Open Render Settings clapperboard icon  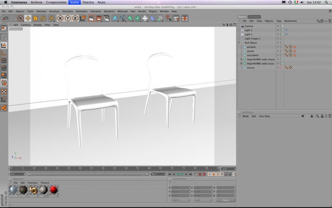click(x=106, y=19)
